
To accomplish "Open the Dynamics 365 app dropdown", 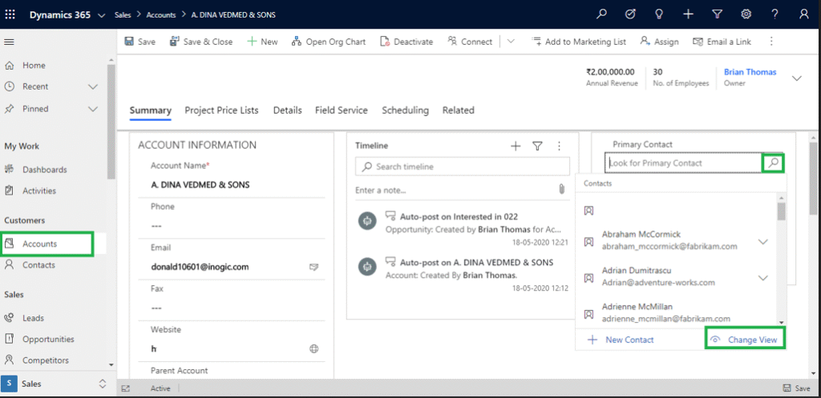I will (x=100, y=15).
